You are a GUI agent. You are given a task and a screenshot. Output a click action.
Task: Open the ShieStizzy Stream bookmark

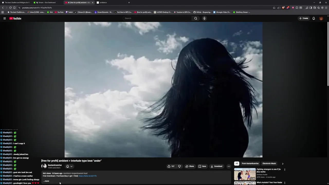(241, 12)
